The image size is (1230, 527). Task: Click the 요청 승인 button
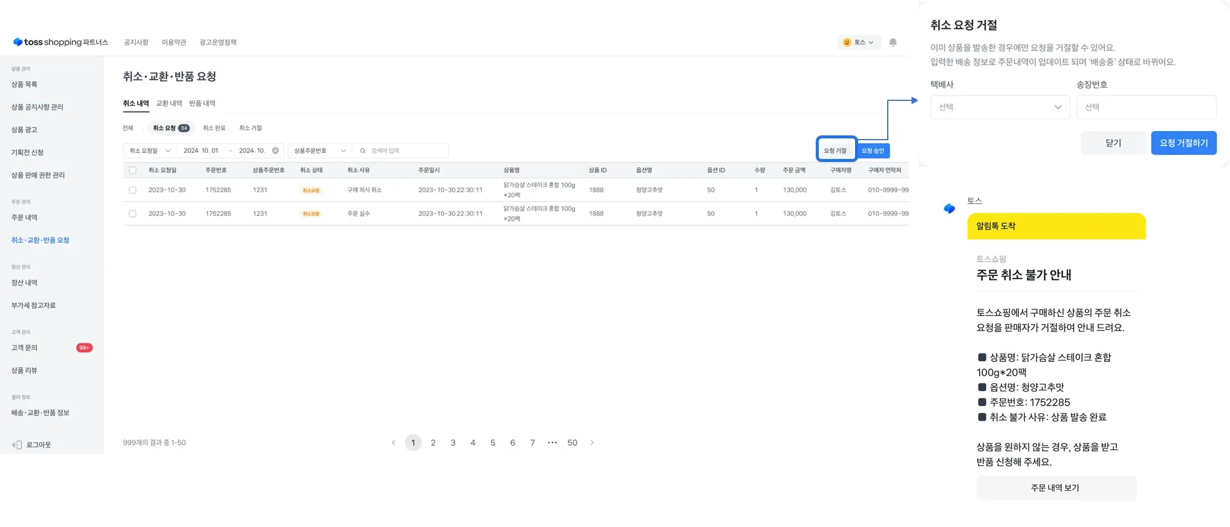click(873, 150)
